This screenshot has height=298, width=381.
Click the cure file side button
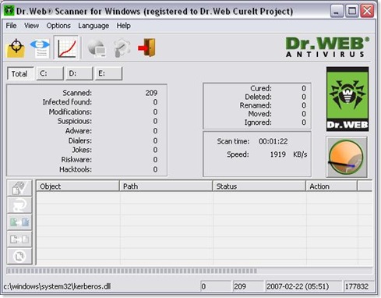19,188
